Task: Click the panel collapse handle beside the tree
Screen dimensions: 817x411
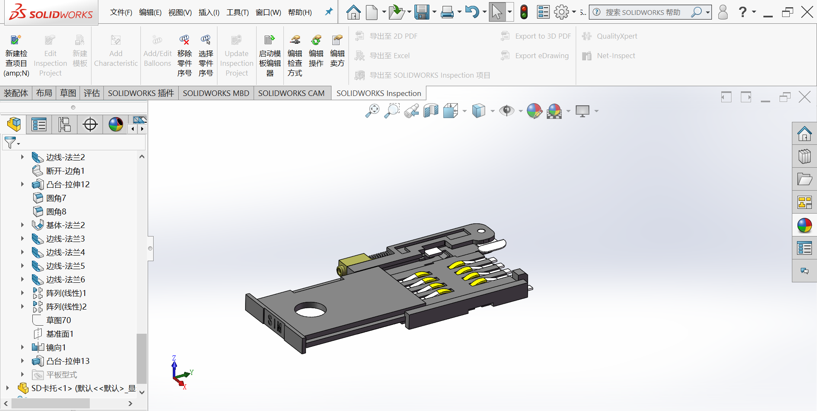Action: click(150, 248)
